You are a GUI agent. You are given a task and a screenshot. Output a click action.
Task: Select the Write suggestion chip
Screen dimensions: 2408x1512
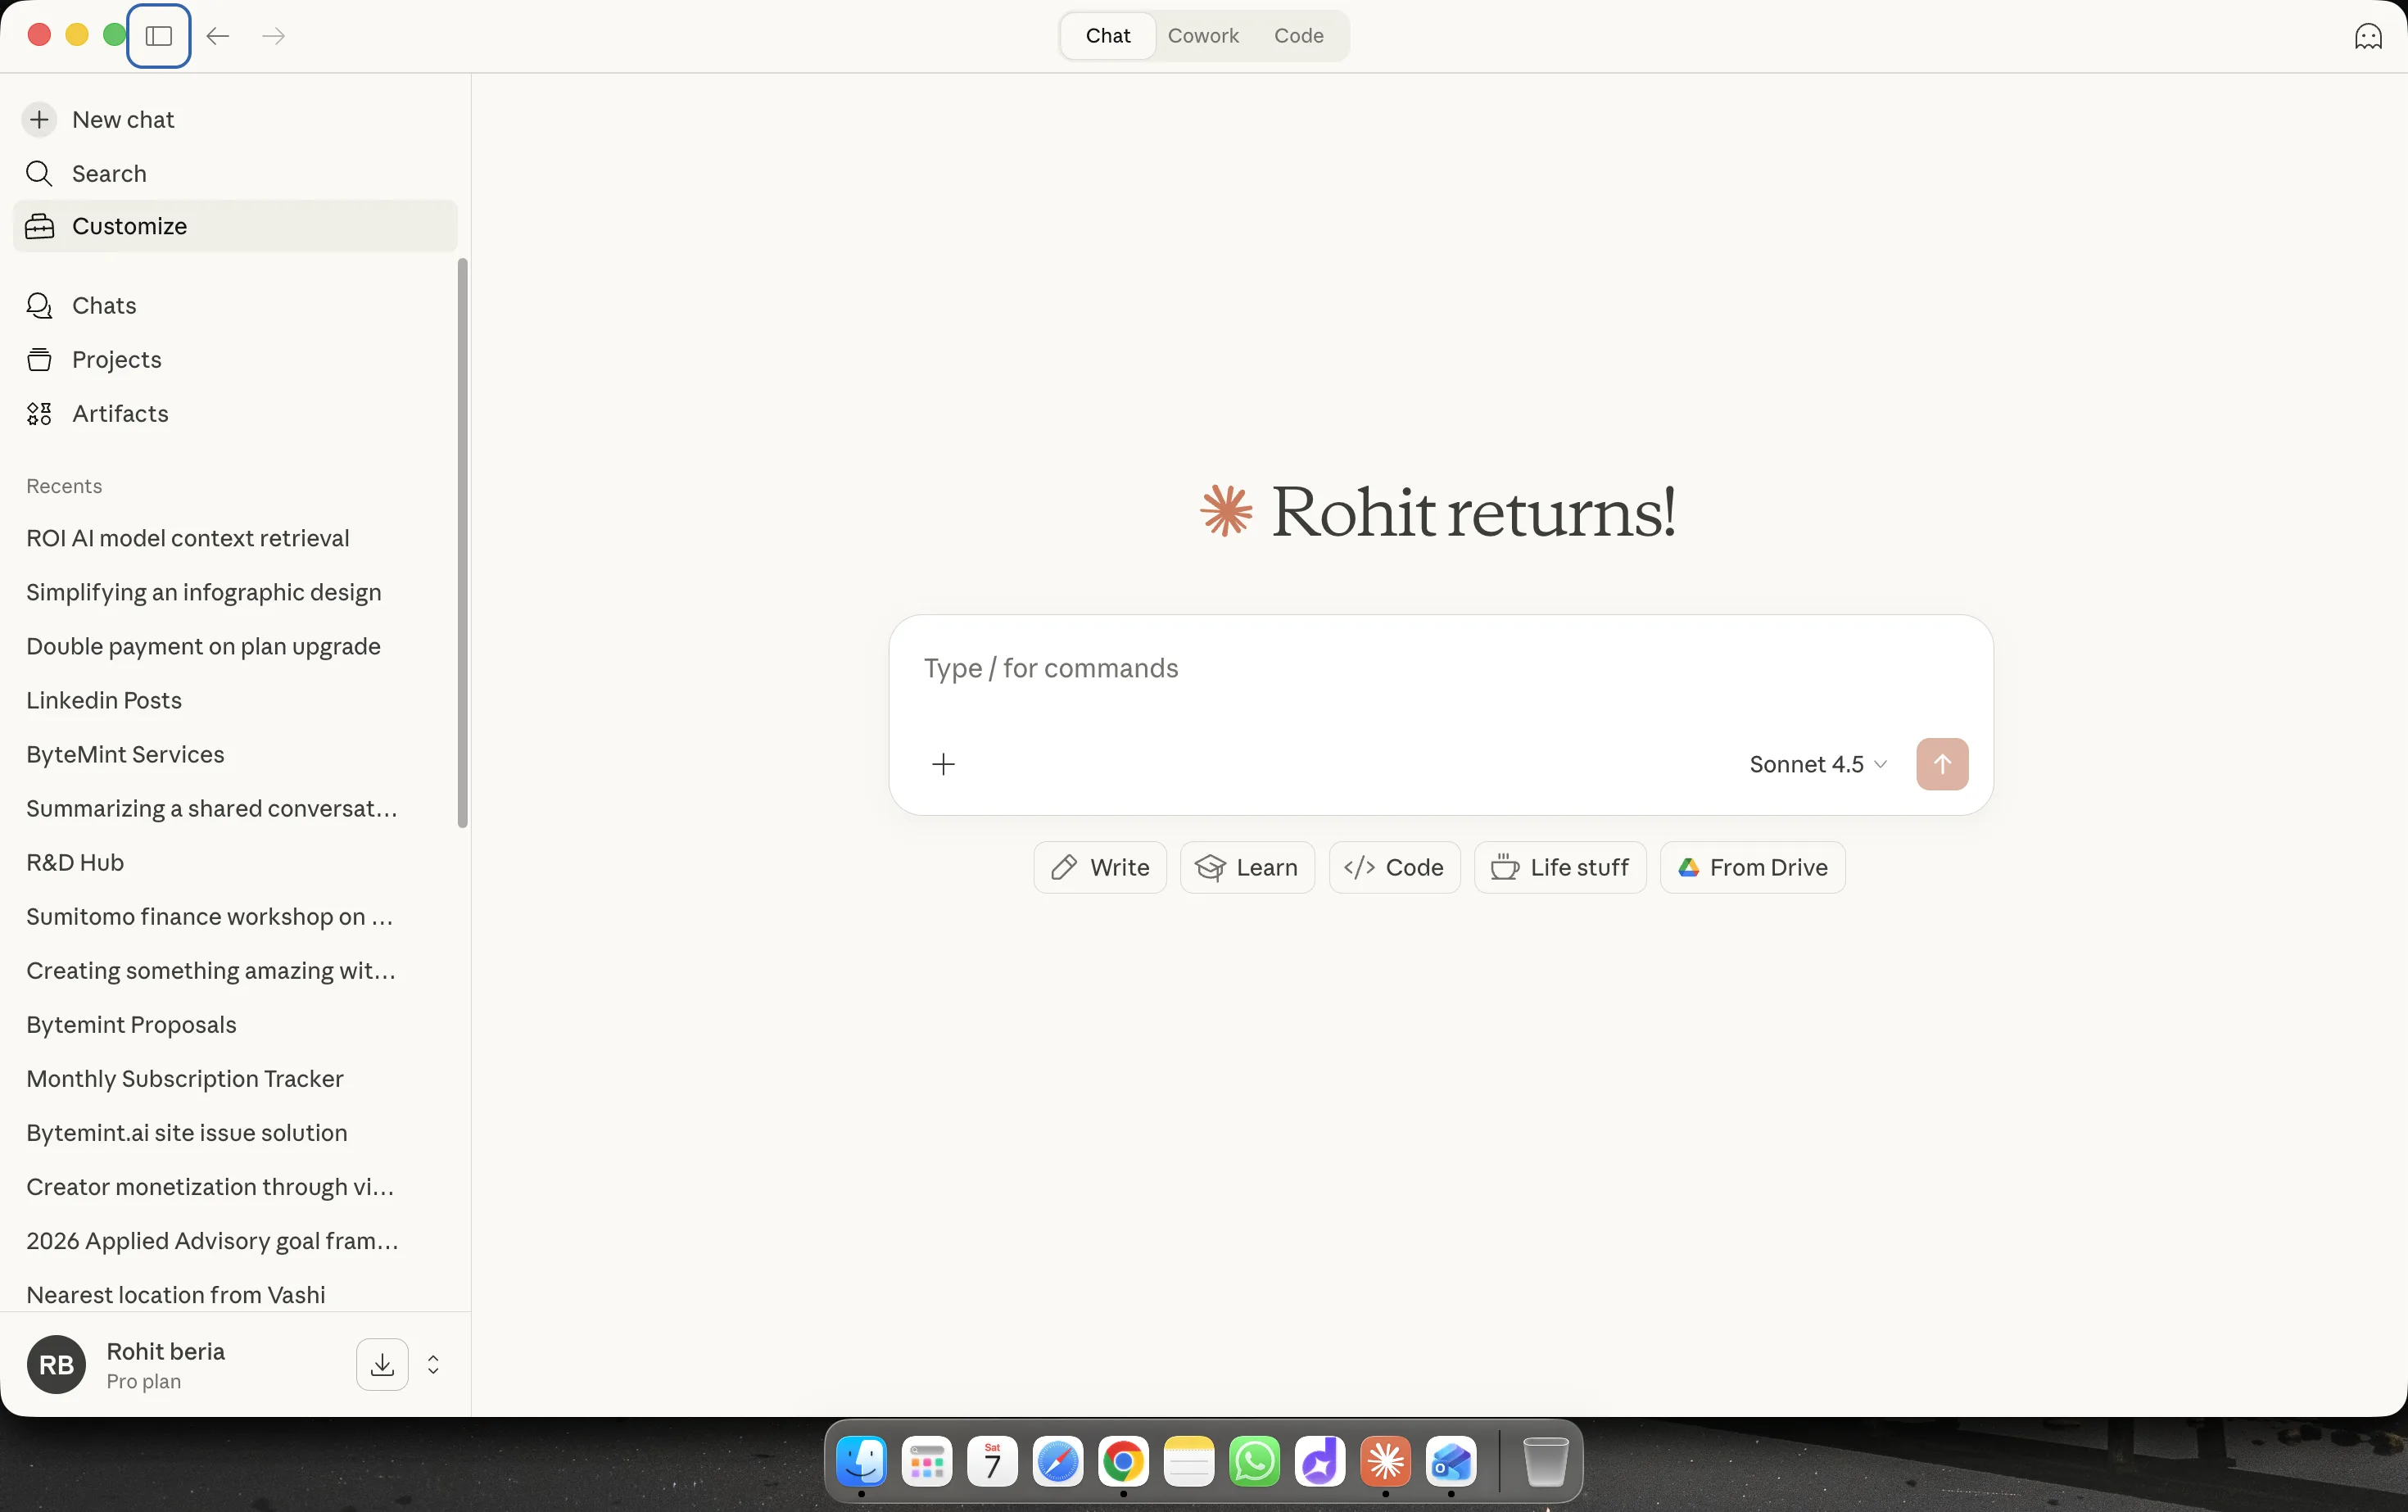pos(1100,868)
